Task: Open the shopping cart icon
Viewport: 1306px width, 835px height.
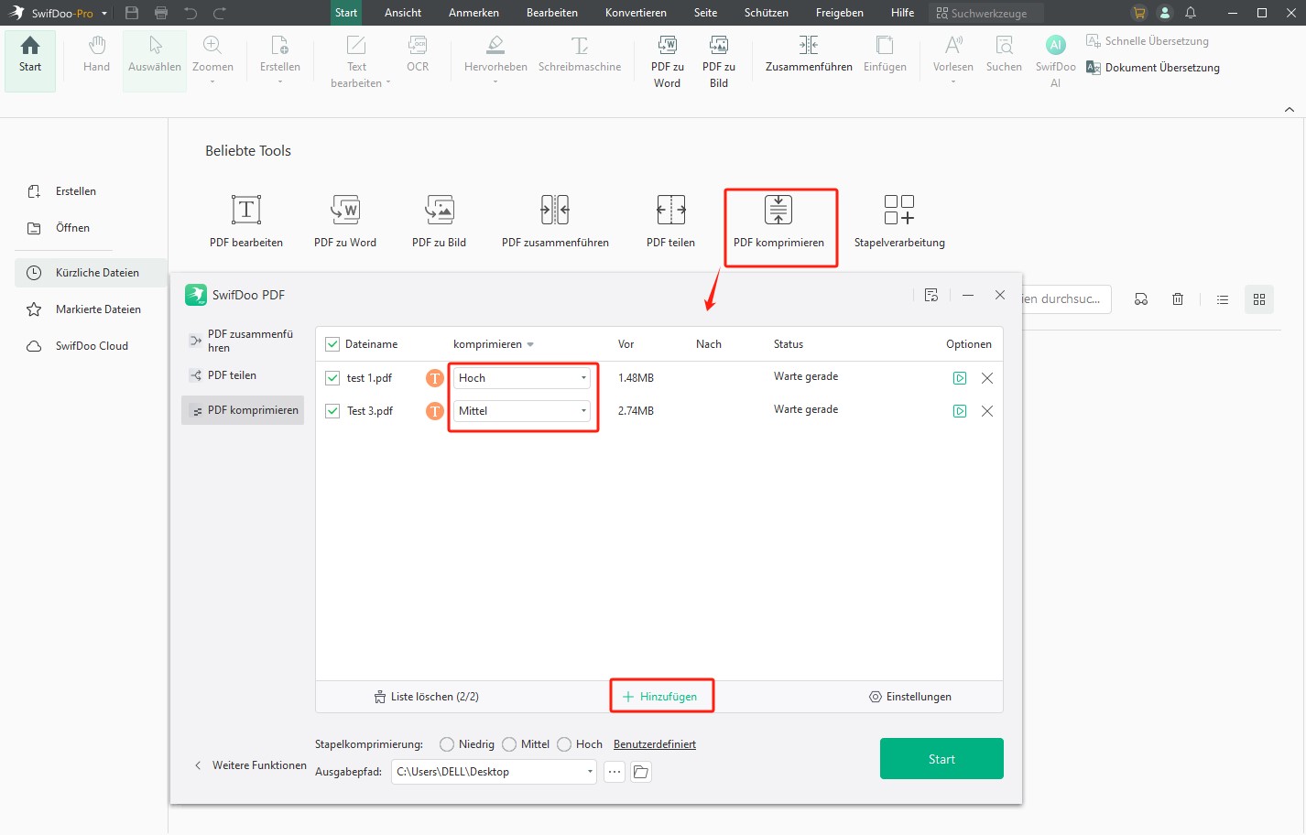Action: 1138,13
